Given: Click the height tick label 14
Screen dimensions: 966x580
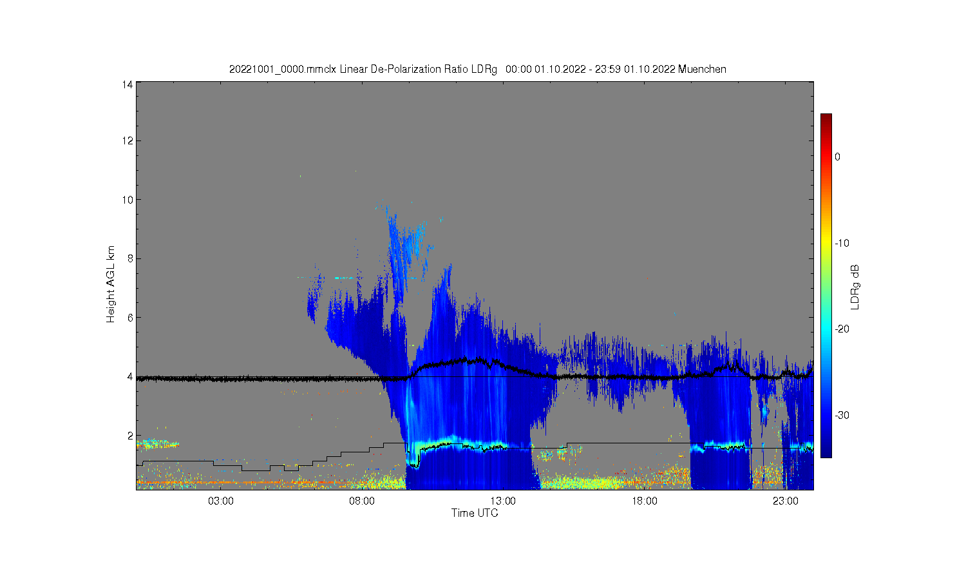Looking at the screenshot, I should pyautogui.click(x=128, y=84).
